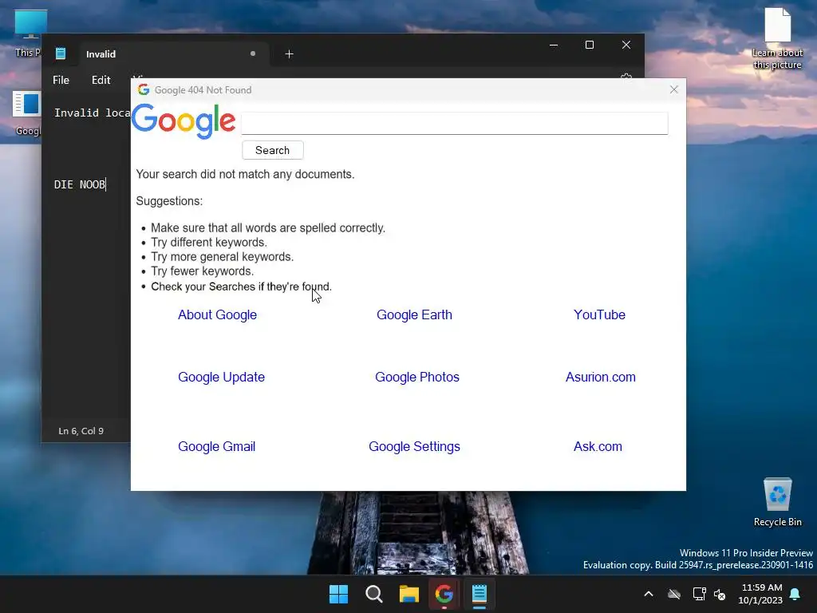Click Ln 6, Col 9 status indicator
The height and width of the screenshot is (613, 817).
pos(81,431)
